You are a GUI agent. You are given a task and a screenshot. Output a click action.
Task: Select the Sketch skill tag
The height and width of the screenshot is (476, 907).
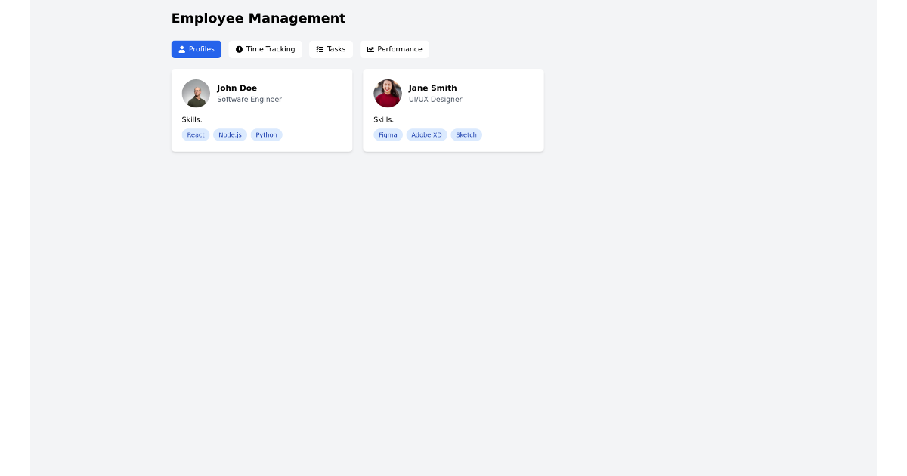tap(466, 134)
